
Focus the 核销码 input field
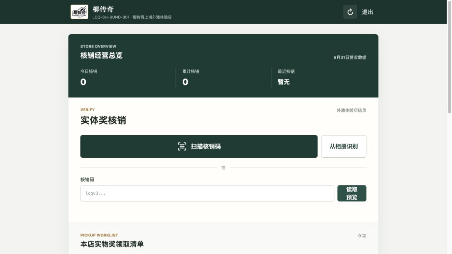pos(207,193)
